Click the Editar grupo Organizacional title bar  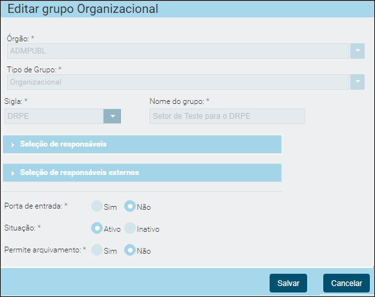click(187, 9)
